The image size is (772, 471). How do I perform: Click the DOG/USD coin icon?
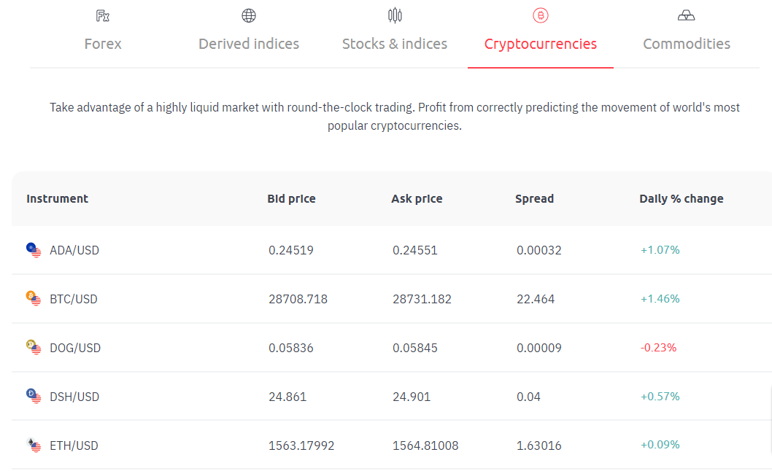pos(34,347)
